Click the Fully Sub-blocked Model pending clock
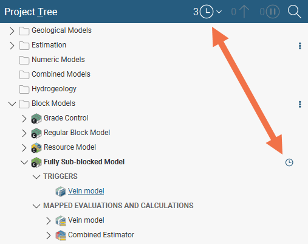This screenshot has width=308, height=244. (x=289, y=162)
